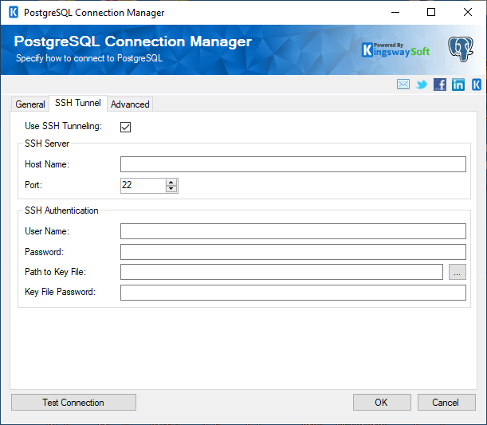This screenshot has height=425, width=487.
Task: Click the Password field
Action: click(293, 252)
